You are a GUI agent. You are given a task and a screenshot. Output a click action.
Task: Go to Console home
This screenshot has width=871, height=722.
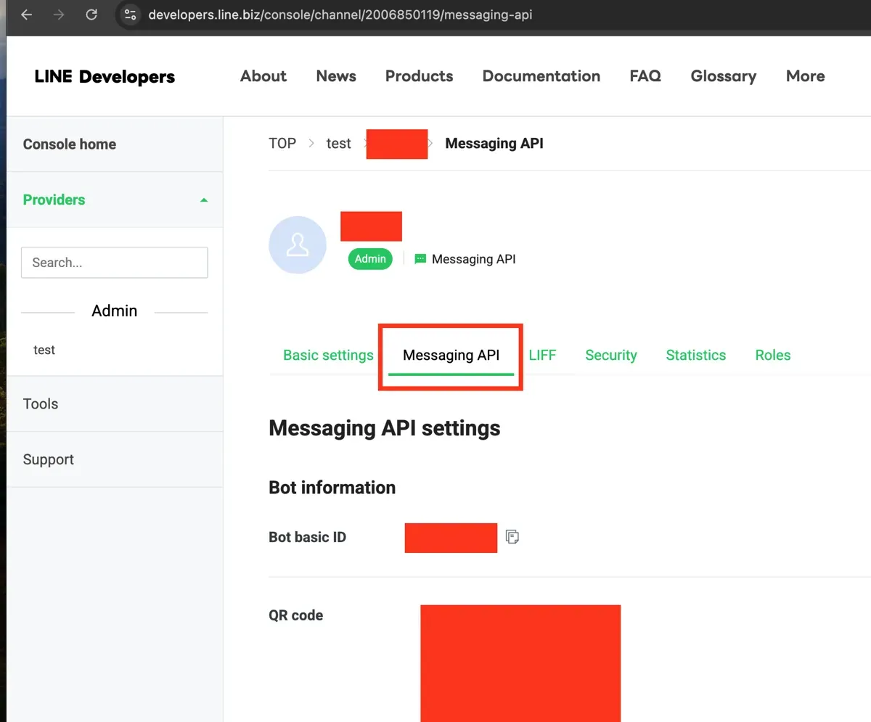click(69, 144)
